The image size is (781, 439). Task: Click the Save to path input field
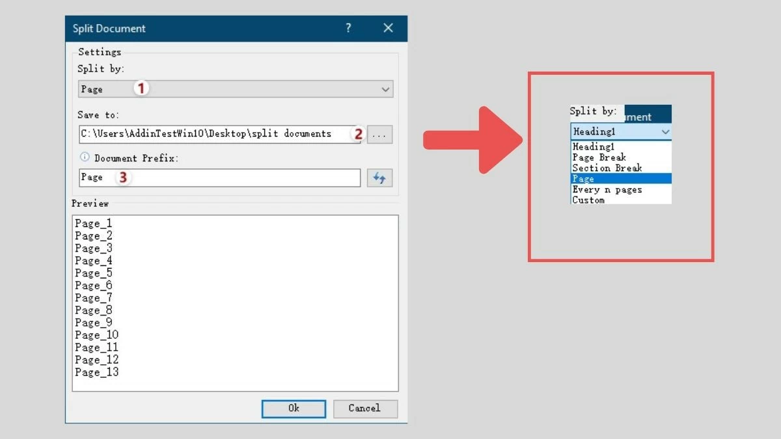coord(215,135)
